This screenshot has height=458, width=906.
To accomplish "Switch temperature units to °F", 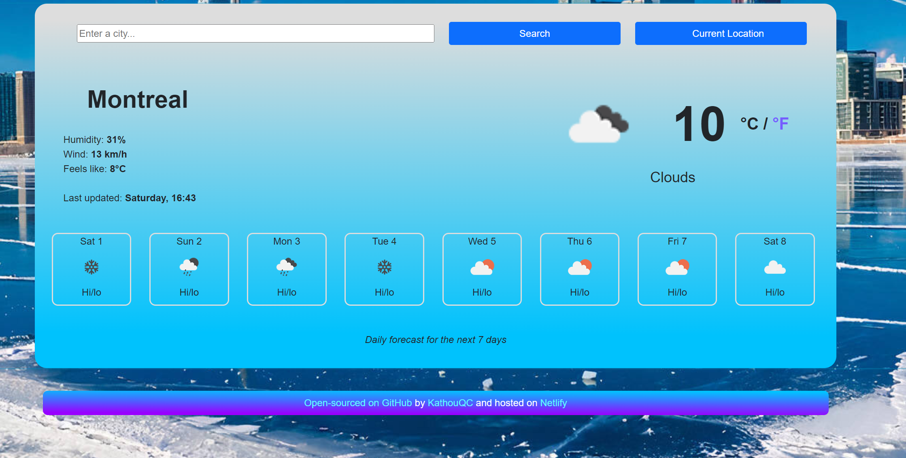I will [x=780, y=124].
